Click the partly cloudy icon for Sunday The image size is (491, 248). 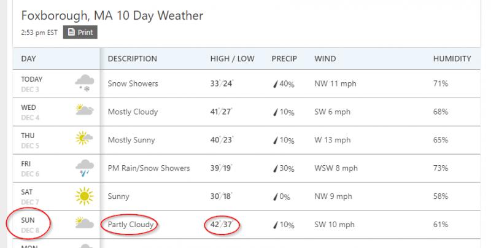click(x=85, y=222)
